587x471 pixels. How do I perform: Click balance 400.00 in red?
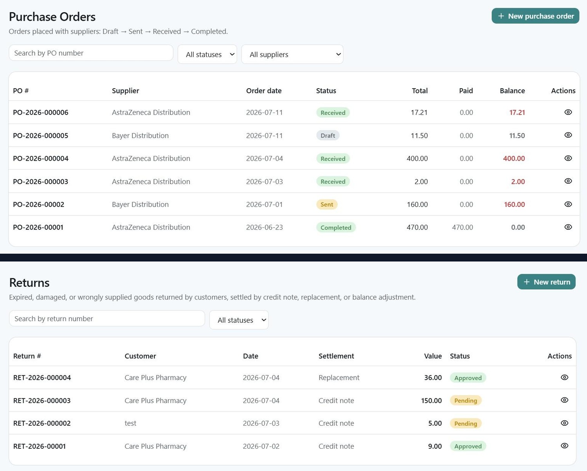point(514,158)
